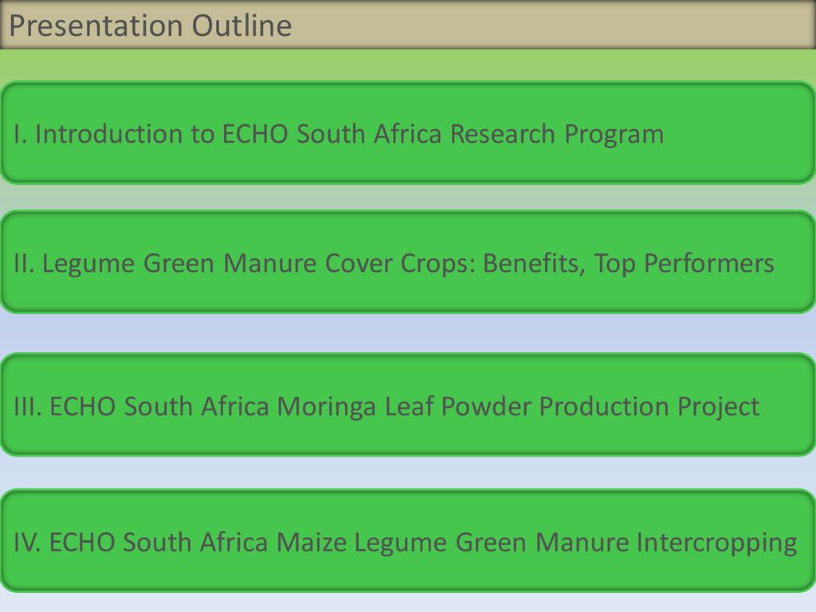The image size is (816, 612).
Task: Click the words "Research Program" in section I
Action: pos(556,134)
